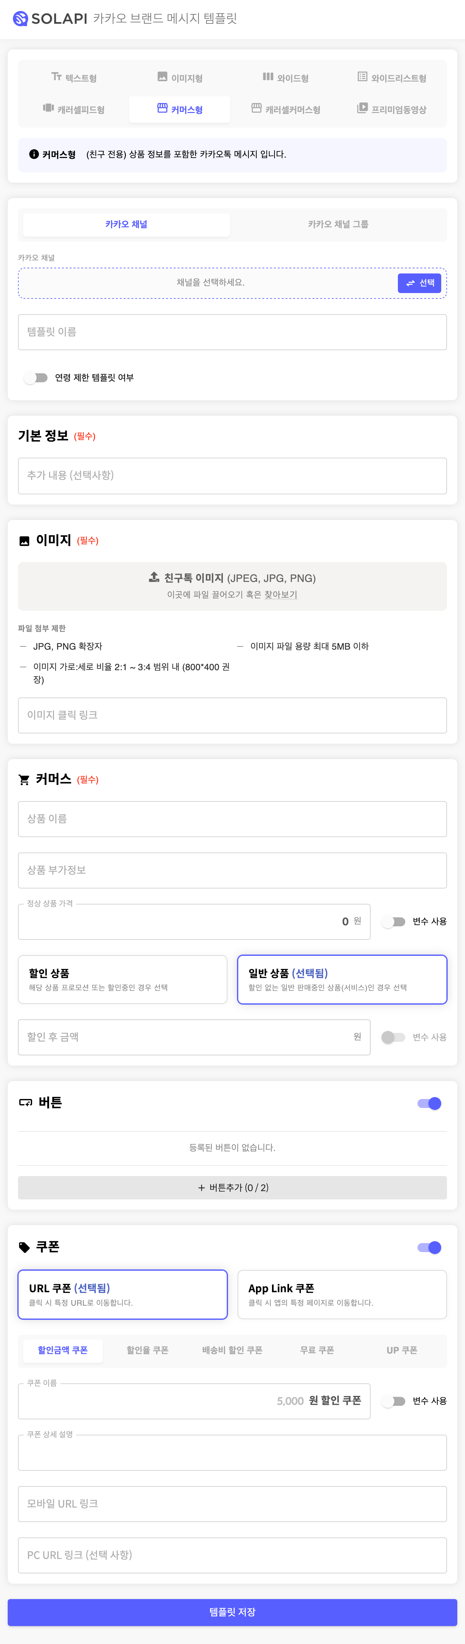Click the 선택 channel select button
465x1644 pixels.
click(420, 283)
